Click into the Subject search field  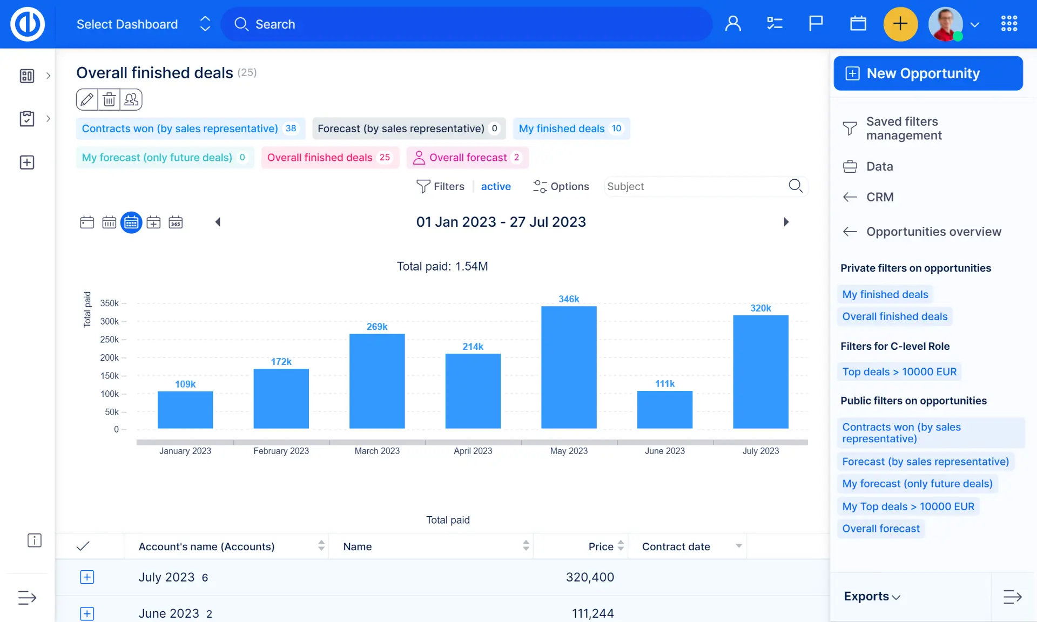pos(694,186)
